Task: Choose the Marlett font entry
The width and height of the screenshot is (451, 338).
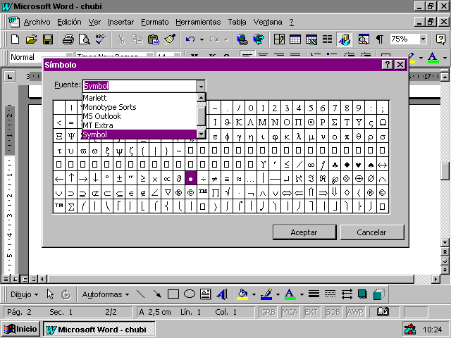Action: (x=140, y=98)
